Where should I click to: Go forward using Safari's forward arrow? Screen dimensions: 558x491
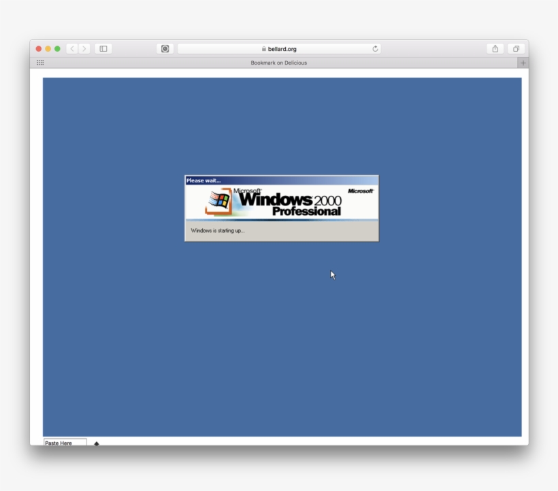pyautogui.click(x=84, y=49)
